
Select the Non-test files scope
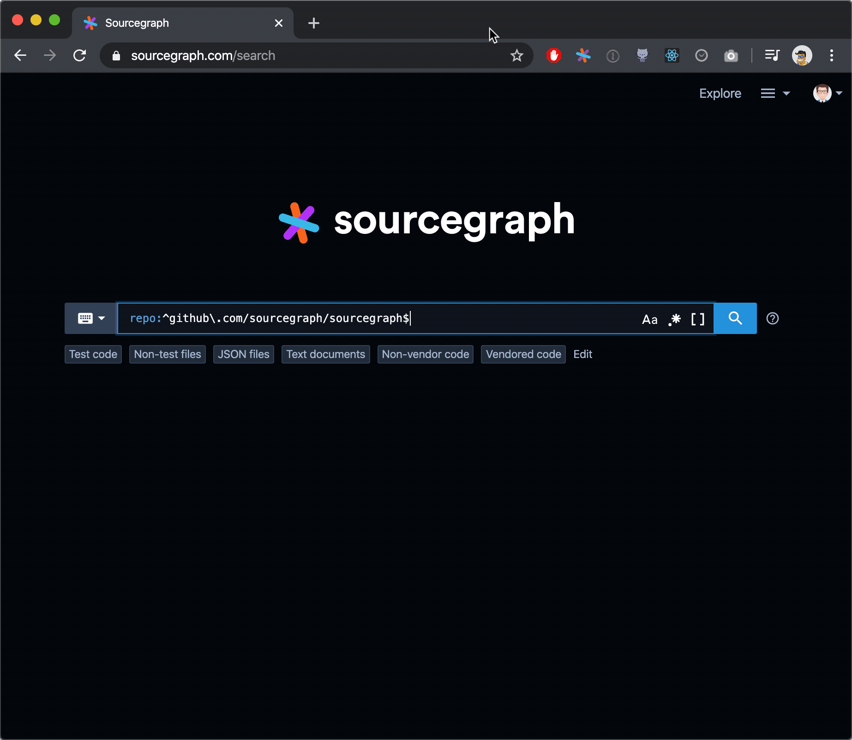click(168, 354)
